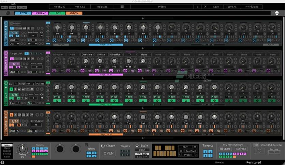Click the Save button
Viewport: 285px width, 165px height.
pos(216,7)
